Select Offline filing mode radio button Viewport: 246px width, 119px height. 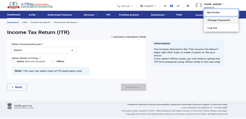click(x=53, y=61)
